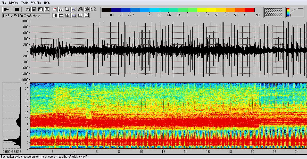Image resolution: width=307 pixels, height=159 pixels.
Task: Open the Tools menu
Action: (24, 3)
